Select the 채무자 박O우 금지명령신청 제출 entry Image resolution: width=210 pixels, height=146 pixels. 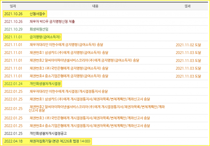(52, 22)
